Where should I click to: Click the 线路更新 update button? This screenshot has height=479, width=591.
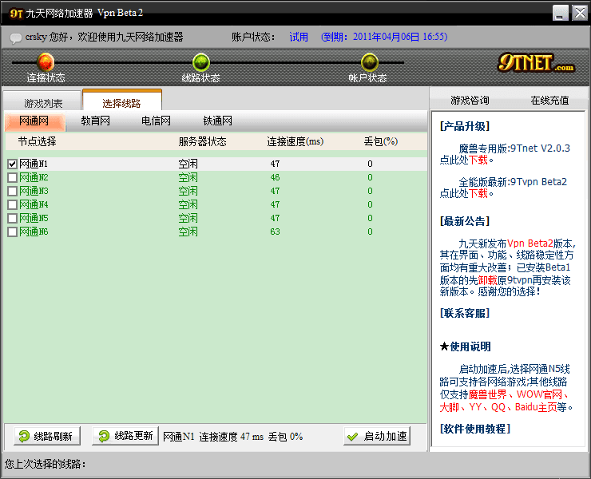click(125, 436)
